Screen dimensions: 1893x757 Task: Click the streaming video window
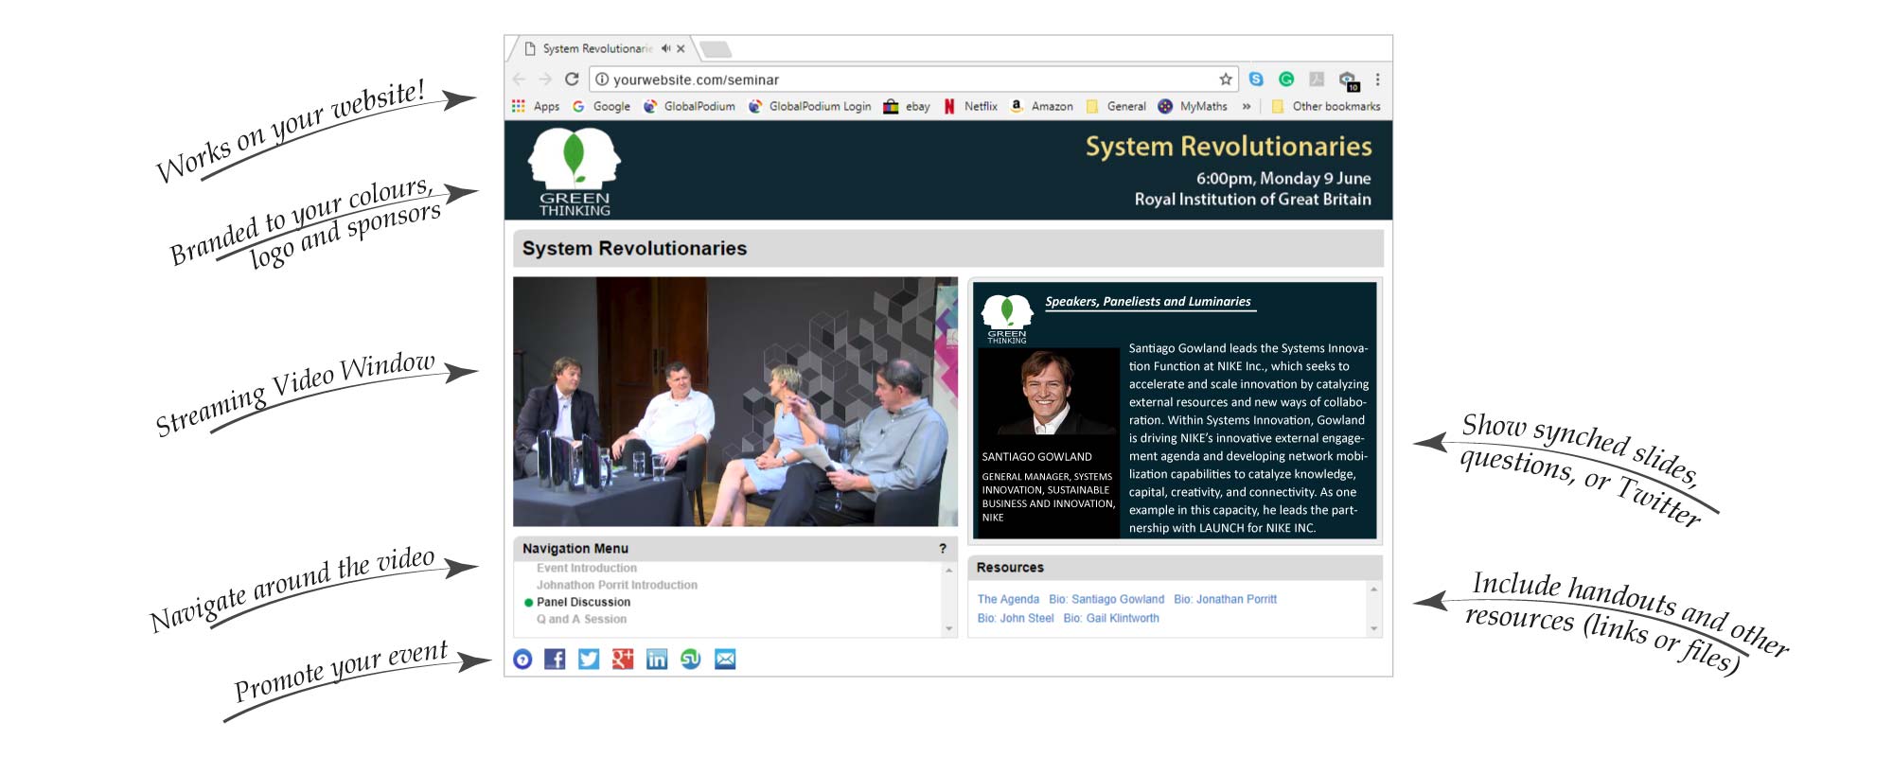735,401
